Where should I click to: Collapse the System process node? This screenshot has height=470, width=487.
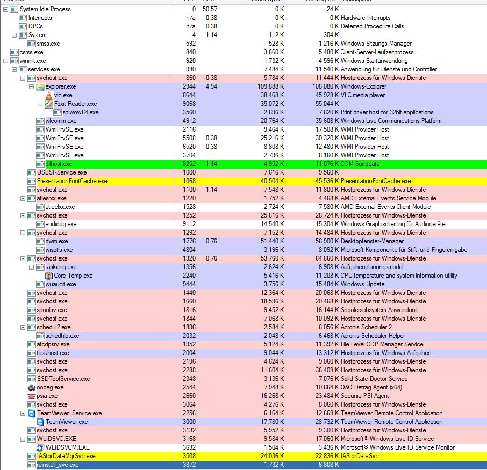coord(14,35)
